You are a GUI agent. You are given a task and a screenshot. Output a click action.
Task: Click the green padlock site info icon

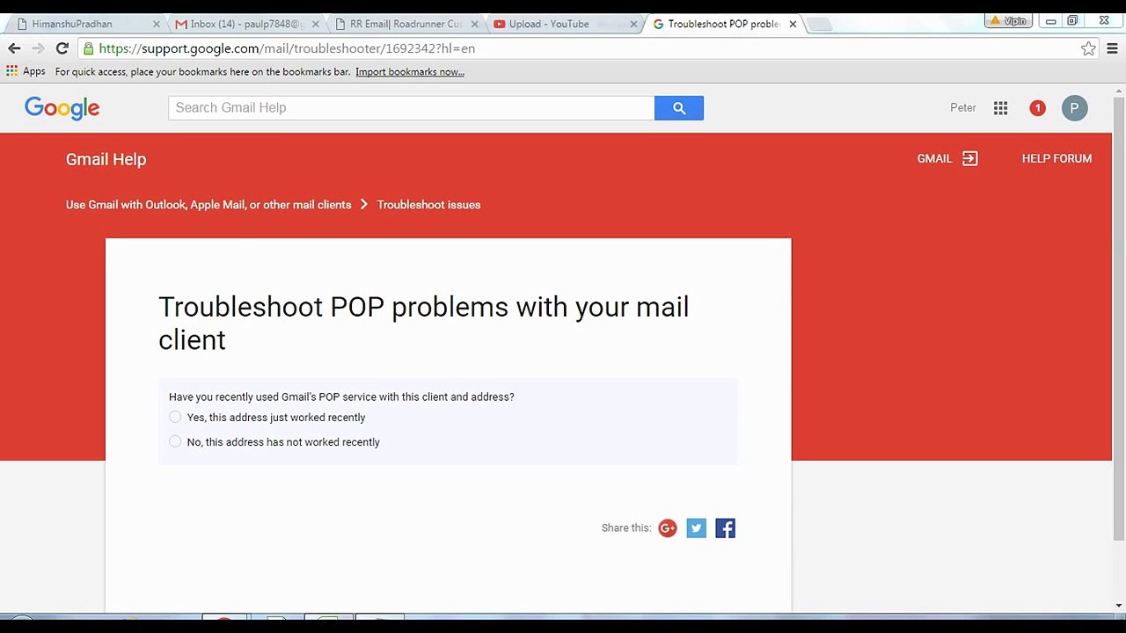[88, 48]
